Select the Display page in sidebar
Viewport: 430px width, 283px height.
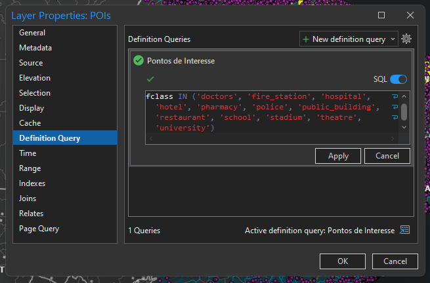pos(32,108)
